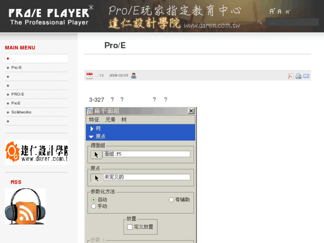Click the Pro/E Player site logo
324x243 pixels.
[51, 16]
